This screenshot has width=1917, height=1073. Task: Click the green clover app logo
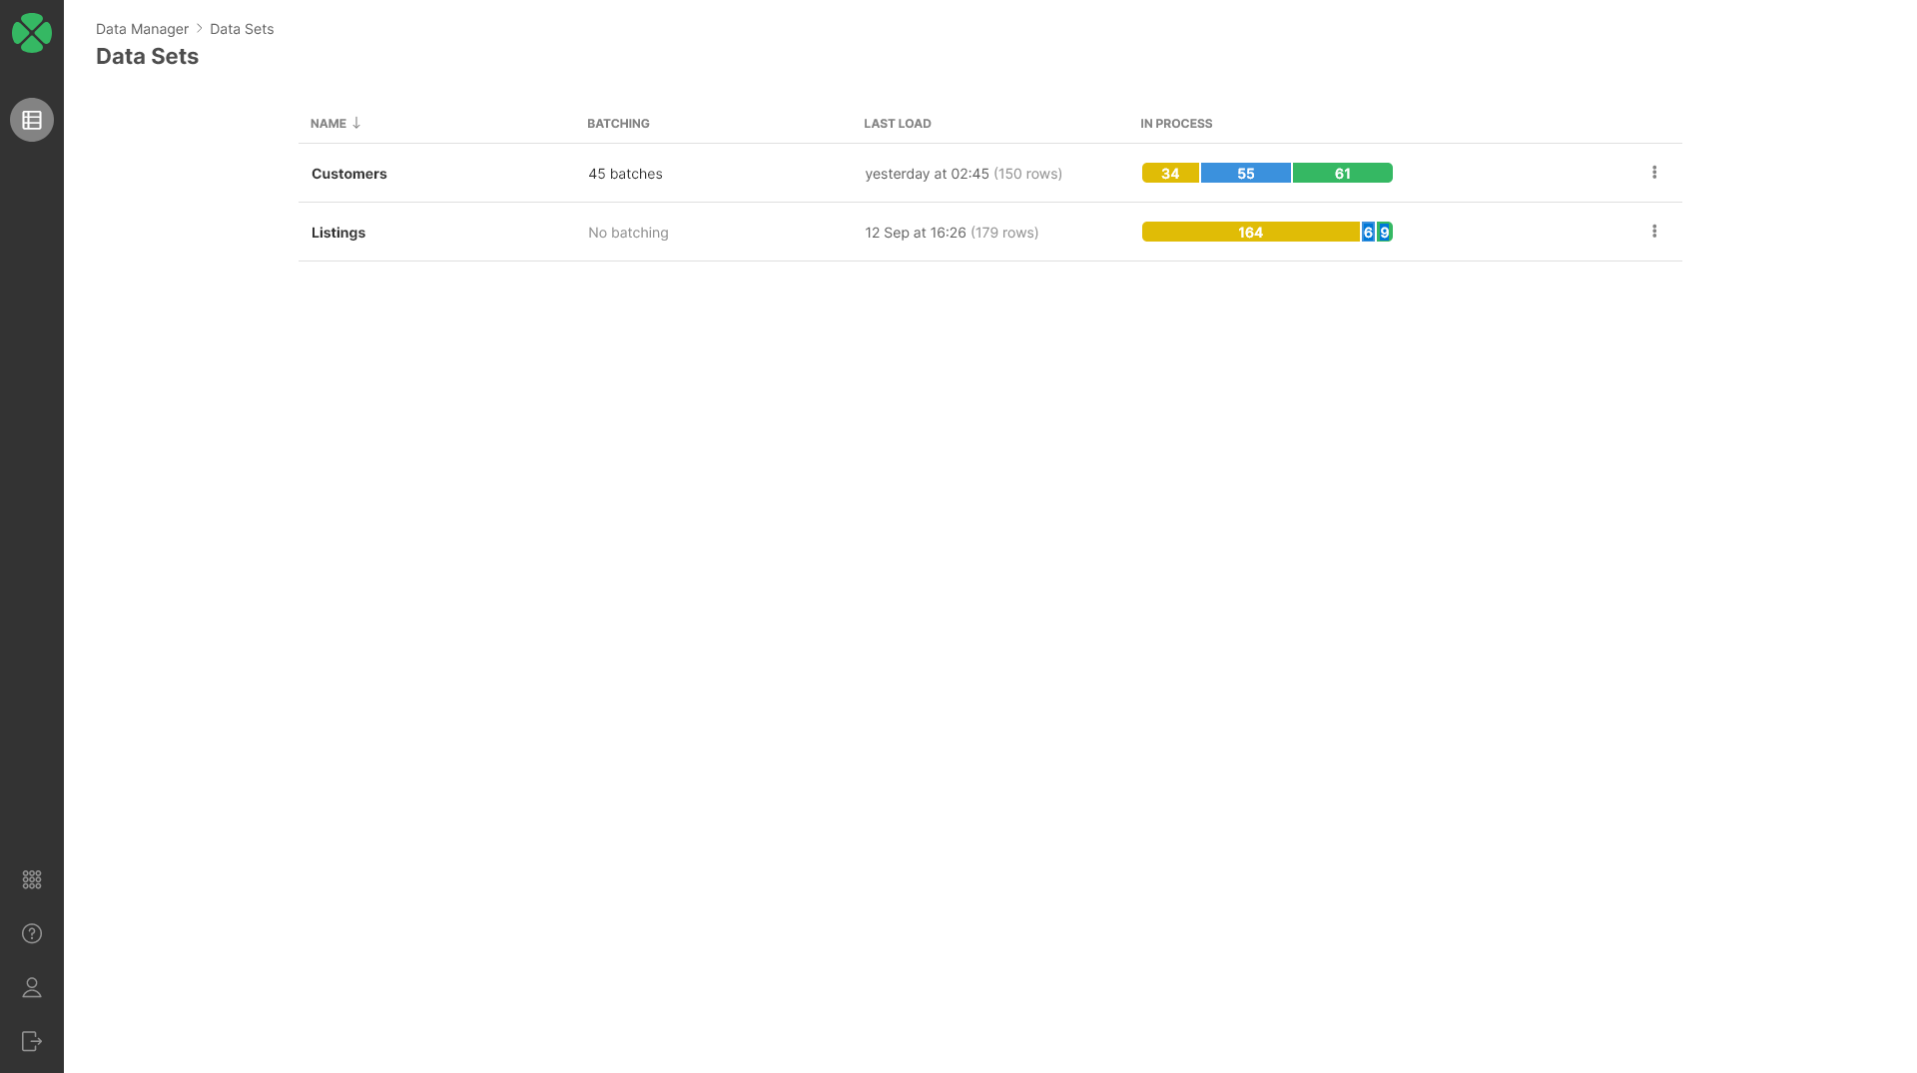coord(31,32)
